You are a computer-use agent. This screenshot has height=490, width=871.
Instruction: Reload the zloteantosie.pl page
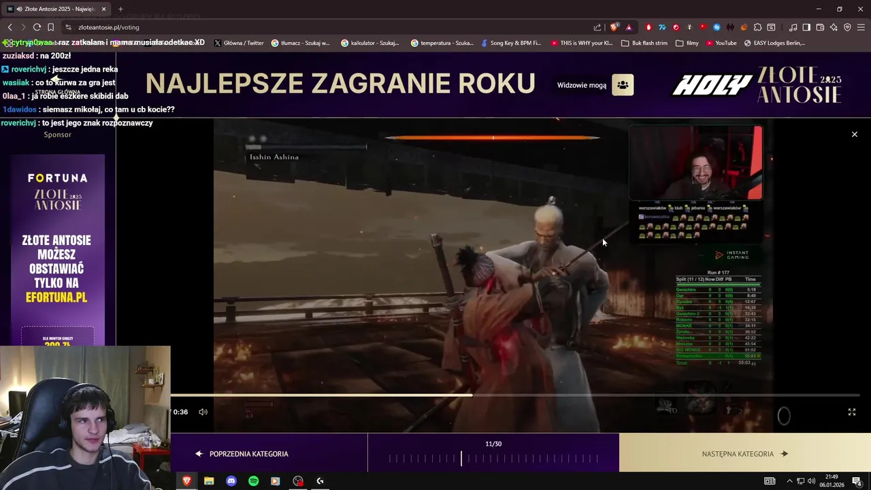pyautogui.click(x=37, y=27)
